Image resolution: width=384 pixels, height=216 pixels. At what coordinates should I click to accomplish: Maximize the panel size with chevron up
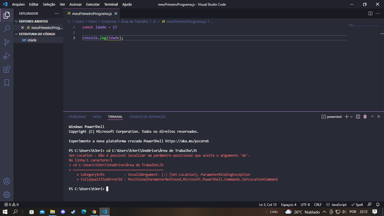[x=372, y=116]
